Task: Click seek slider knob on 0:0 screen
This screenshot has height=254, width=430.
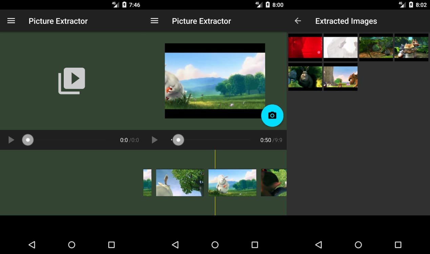Action: point(28,140)
